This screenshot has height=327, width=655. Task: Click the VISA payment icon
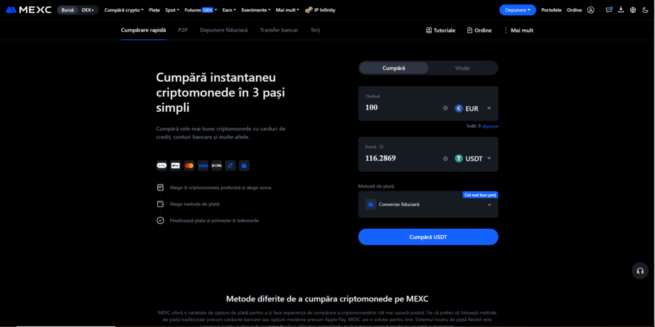point(203,165)
